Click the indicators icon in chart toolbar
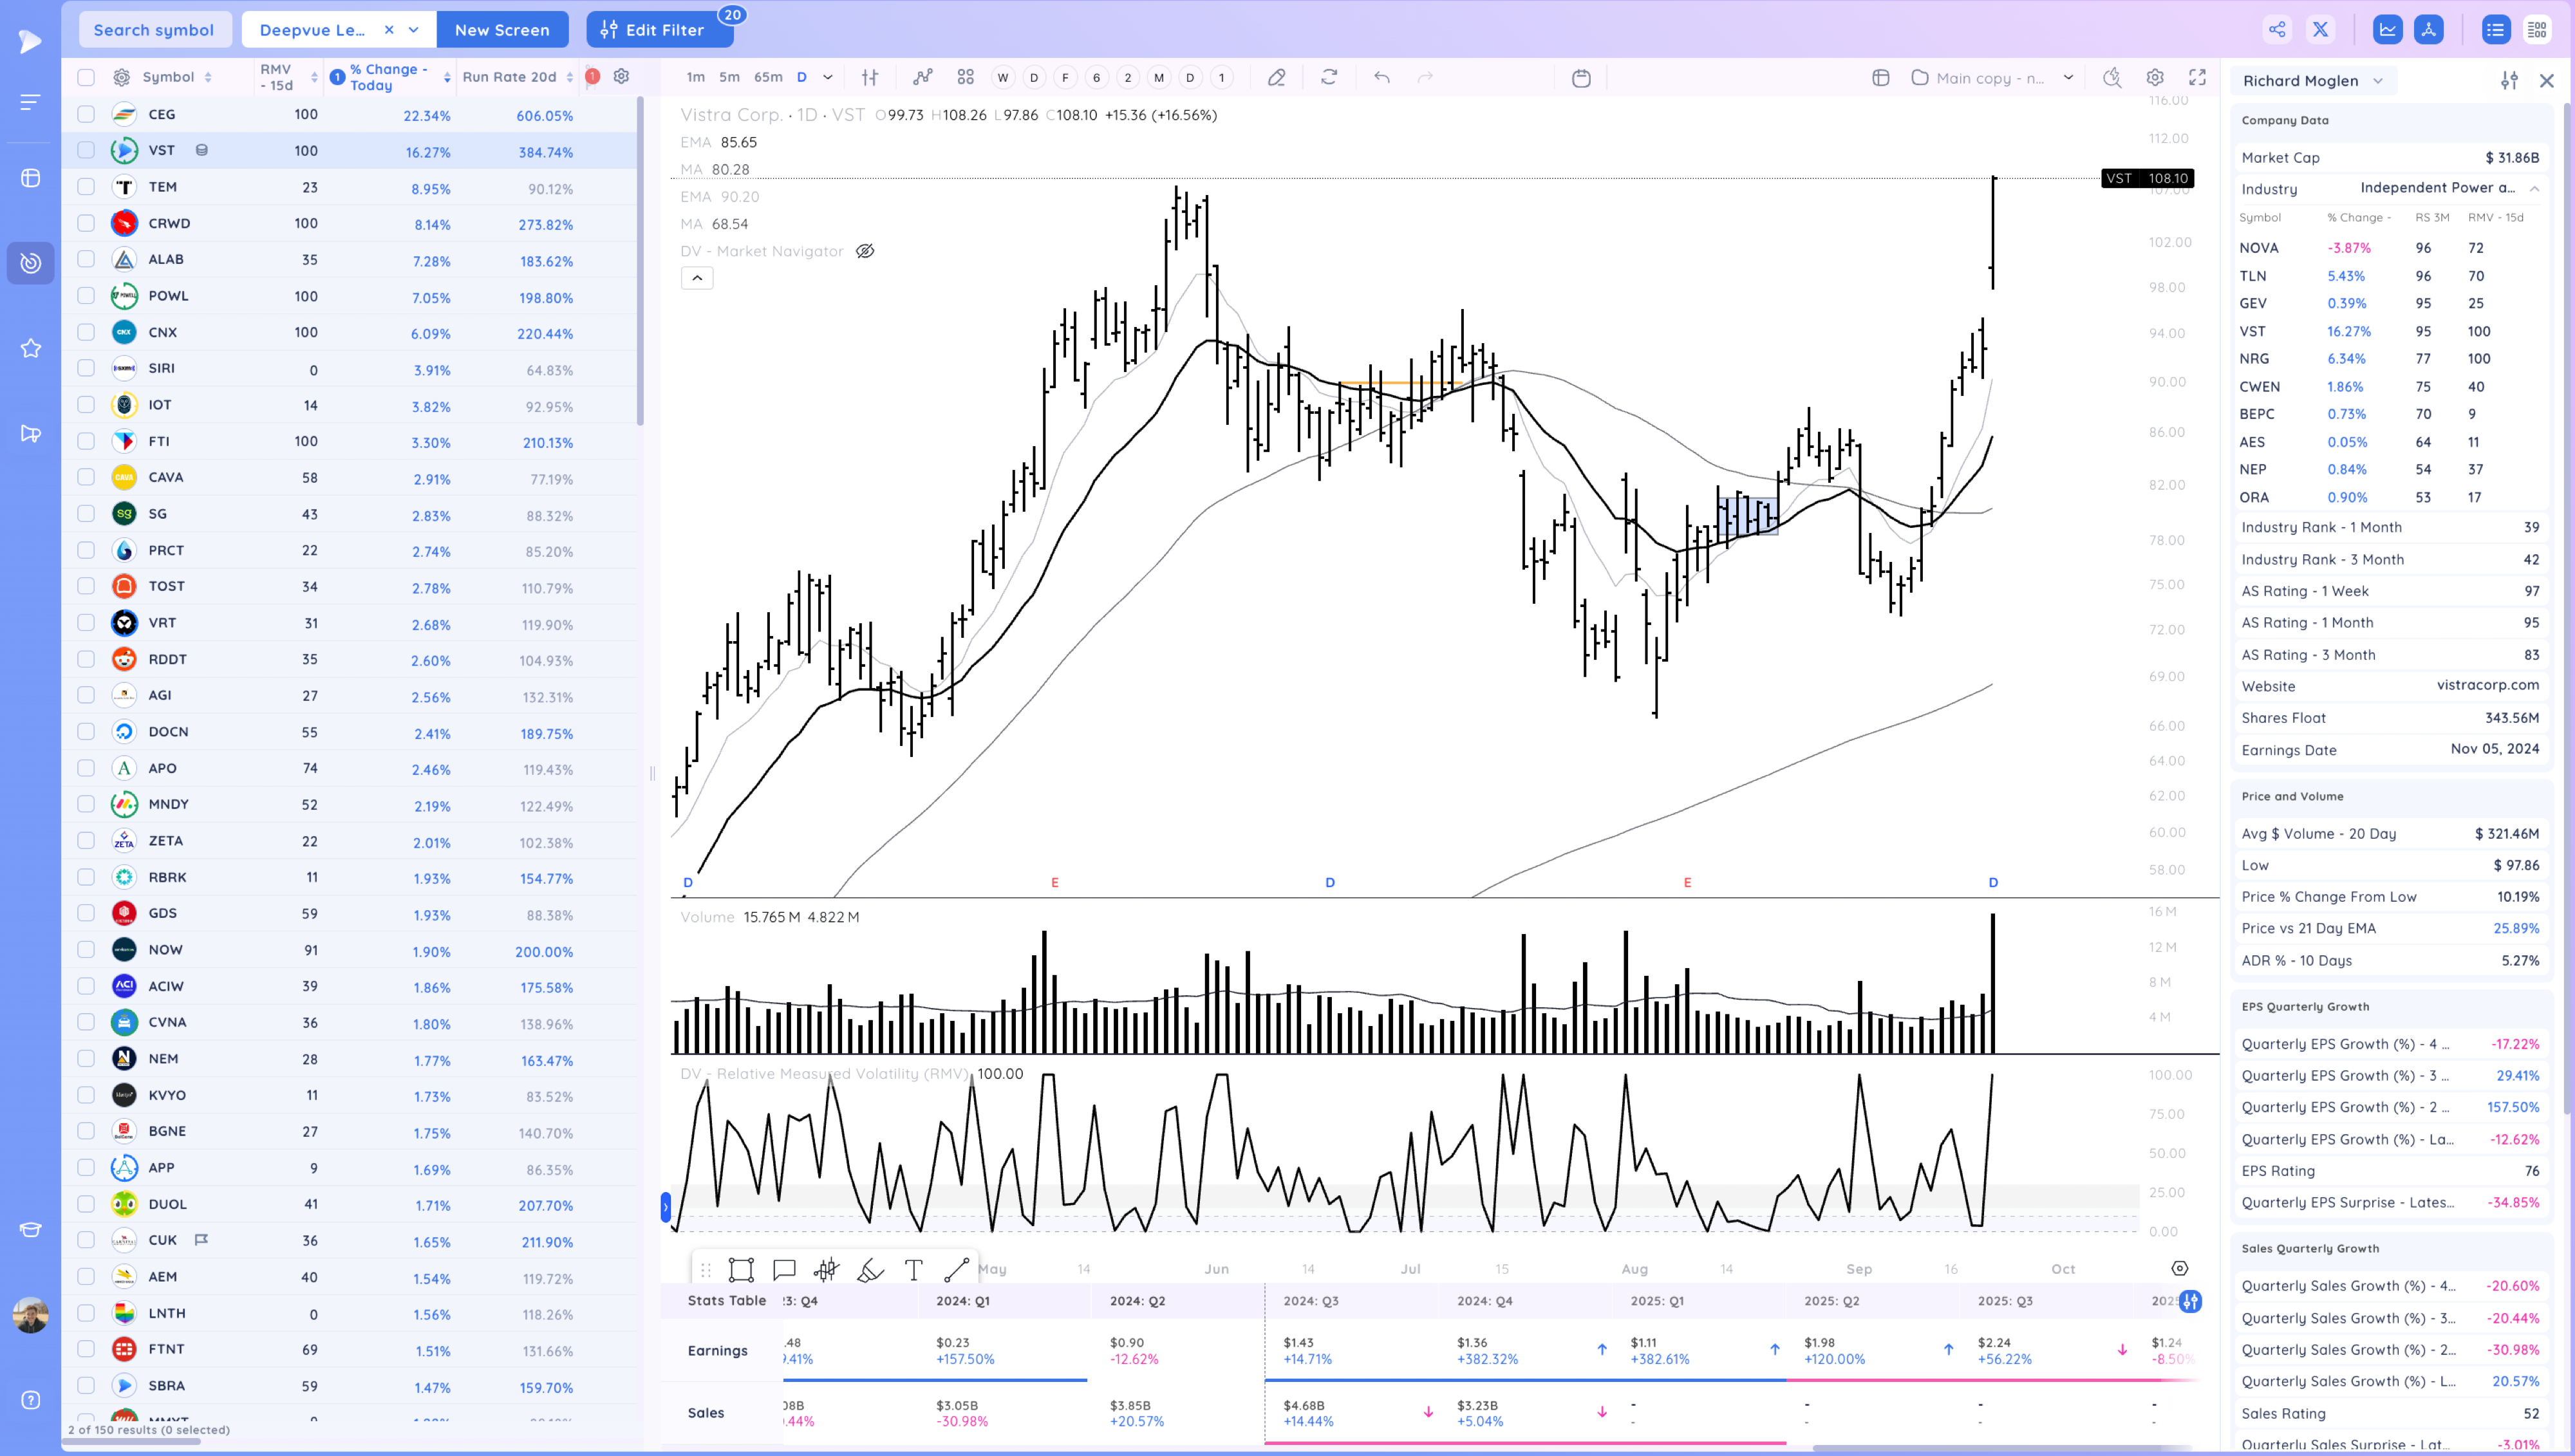Viewport: 2575px width, 1456px height. click(x=922, y=77)
